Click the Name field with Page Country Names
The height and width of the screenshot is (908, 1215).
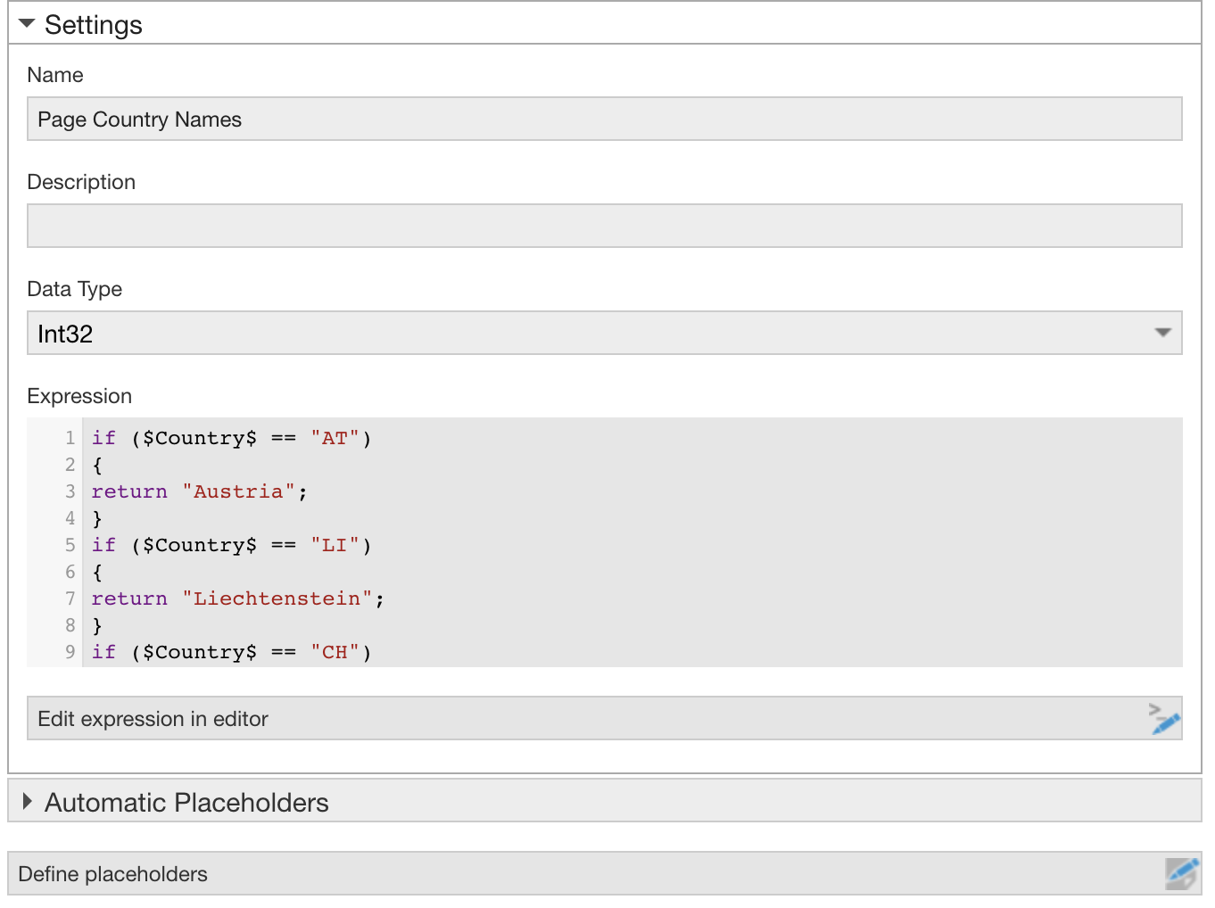point(604,119)
